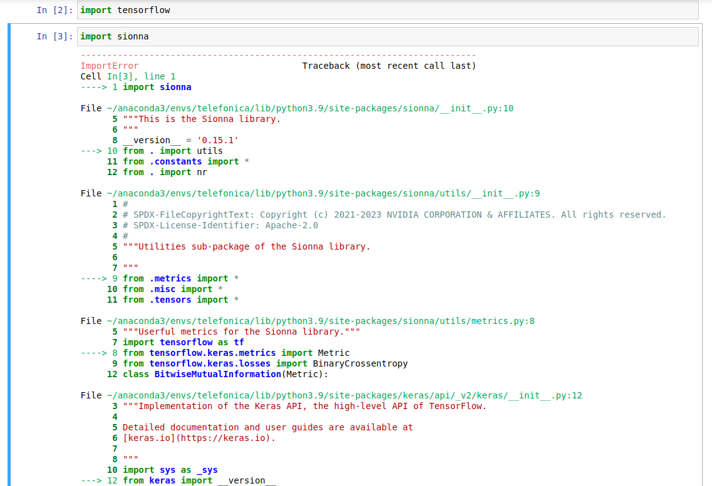
Task: Select the 'import tensorflow as tf' traceback line
Action: point(182,342)
